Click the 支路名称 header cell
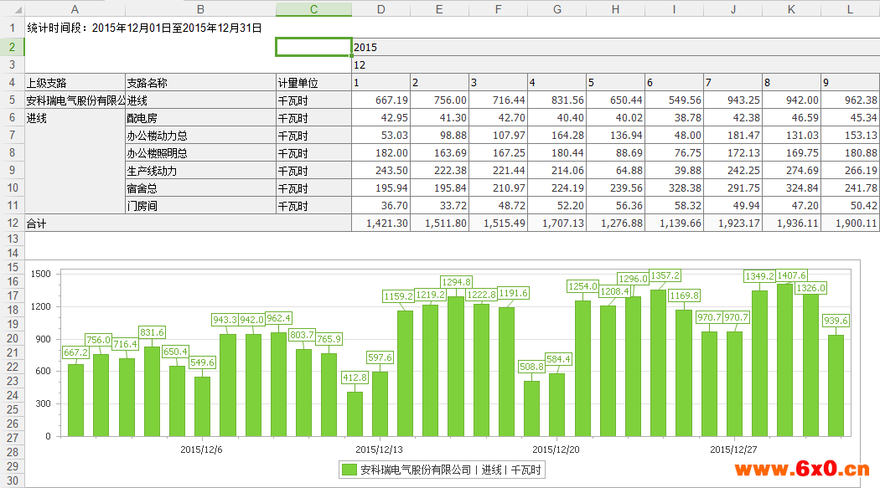880x488 pixels. pos(200,83)
